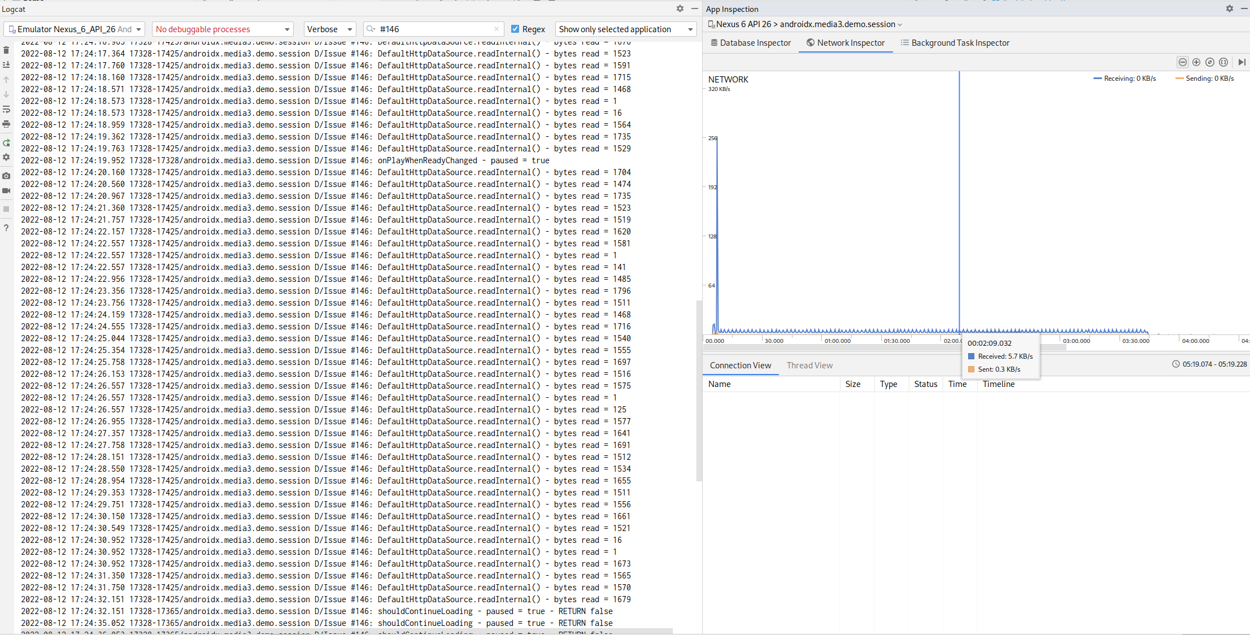Clear the Logcat output
1250x635 pixels.
coord(6,50)
